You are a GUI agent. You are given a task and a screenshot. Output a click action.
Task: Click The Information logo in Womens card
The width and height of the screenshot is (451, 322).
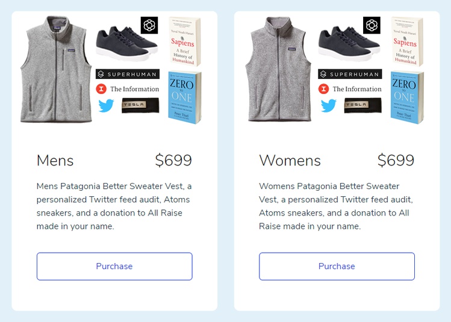click(350, 89)
